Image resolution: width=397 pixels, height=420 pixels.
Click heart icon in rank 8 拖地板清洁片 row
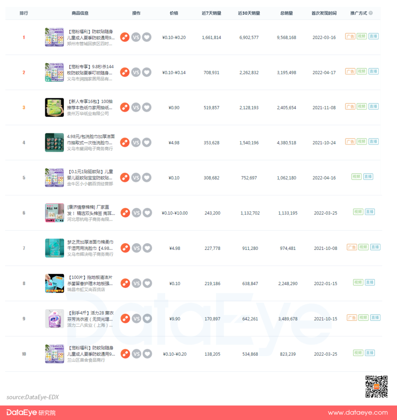click(x=147, y=283)
